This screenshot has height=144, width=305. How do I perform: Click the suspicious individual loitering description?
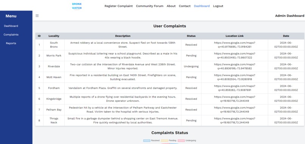tap(123, 55)
